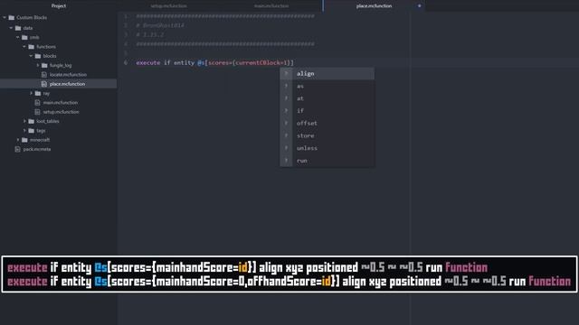
Task: Click the icon beside store suggestion
Action: click(286, 135)
